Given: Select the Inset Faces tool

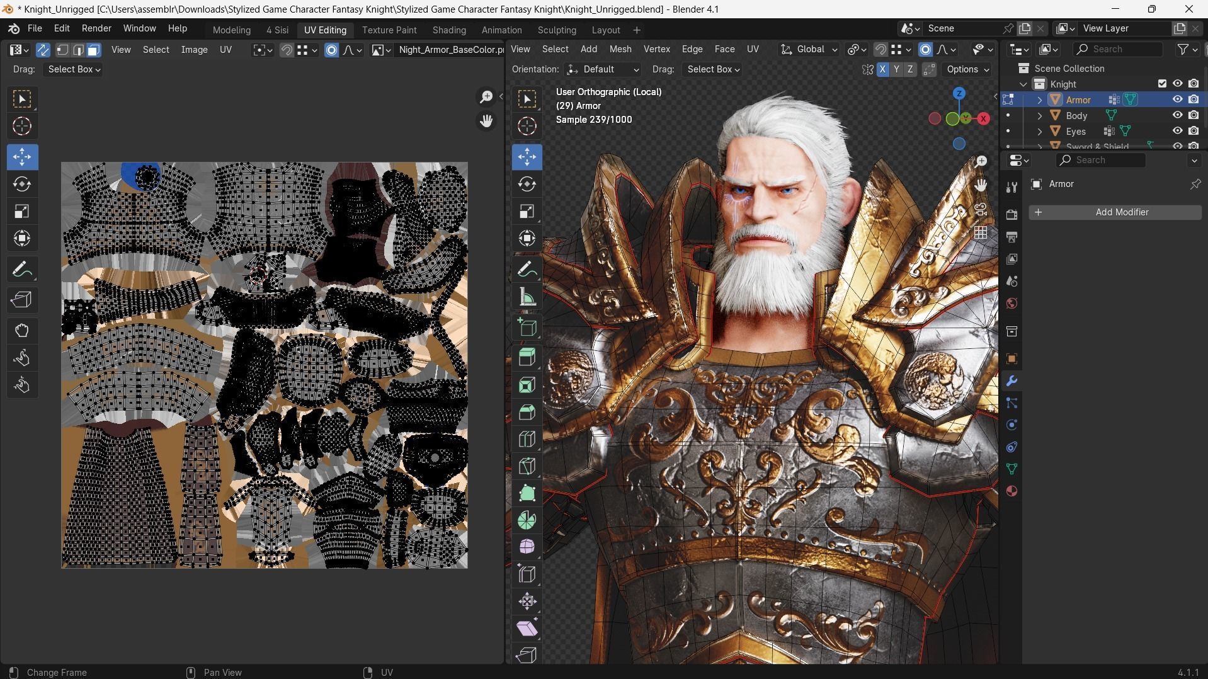Looking at the screenshot, I should coord(527,385).
